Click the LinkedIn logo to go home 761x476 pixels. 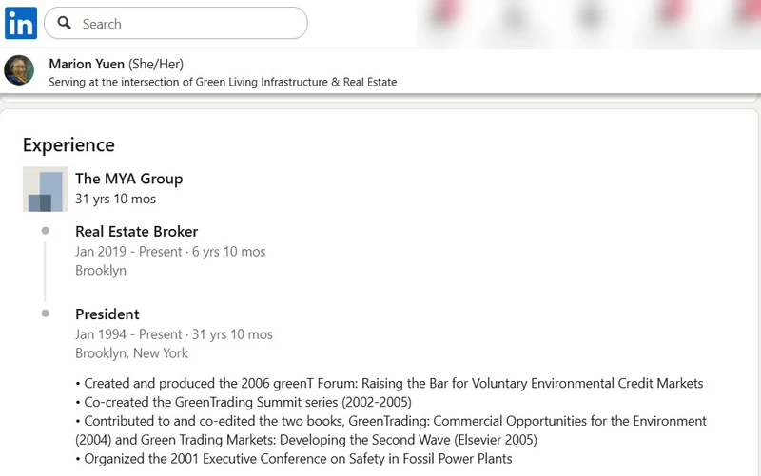click(21, 23)
